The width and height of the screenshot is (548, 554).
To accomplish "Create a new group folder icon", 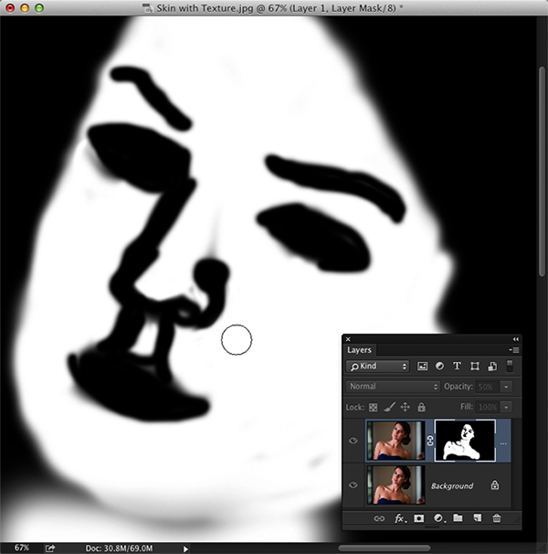I will 458,518.
